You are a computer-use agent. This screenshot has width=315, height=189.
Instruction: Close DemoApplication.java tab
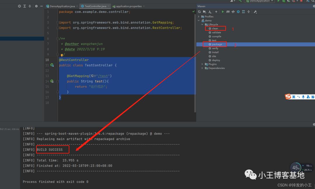77,6
